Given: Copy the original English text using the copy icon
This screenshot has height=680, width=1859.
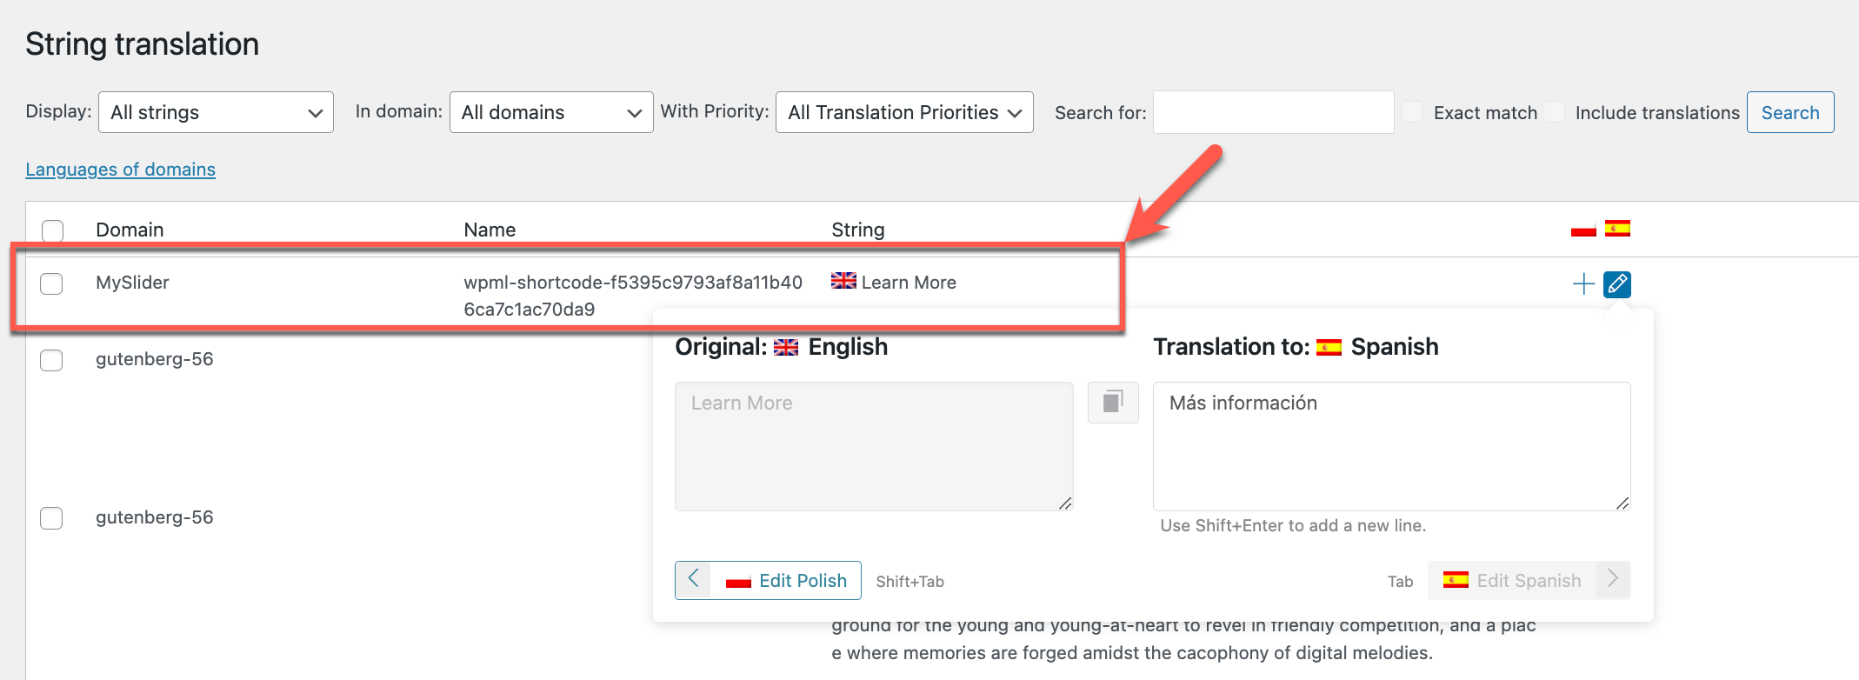Looking at the screenshot, I should 1112,403.
